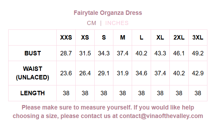Select the XXS size column header
This screenshot has height=131, width=215.
point(66,38)
